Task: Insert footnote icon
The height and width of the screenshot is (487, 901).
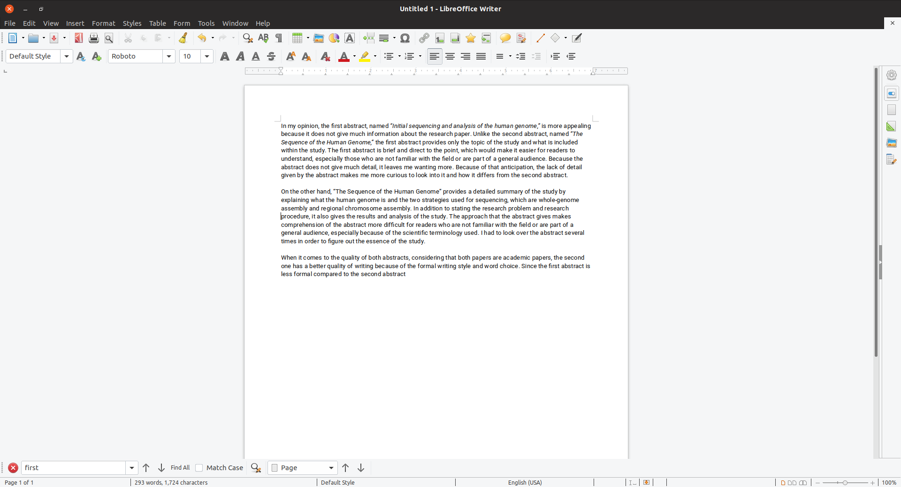Action: pos(440,38)
